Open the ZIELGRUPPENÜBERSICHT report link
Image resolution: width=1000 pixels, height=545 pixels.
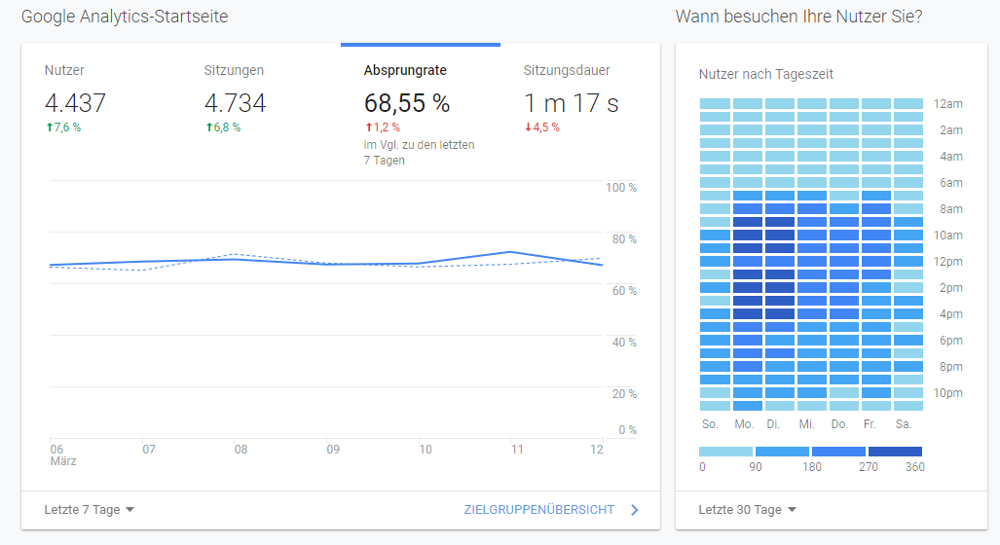(x=539, y=509)
